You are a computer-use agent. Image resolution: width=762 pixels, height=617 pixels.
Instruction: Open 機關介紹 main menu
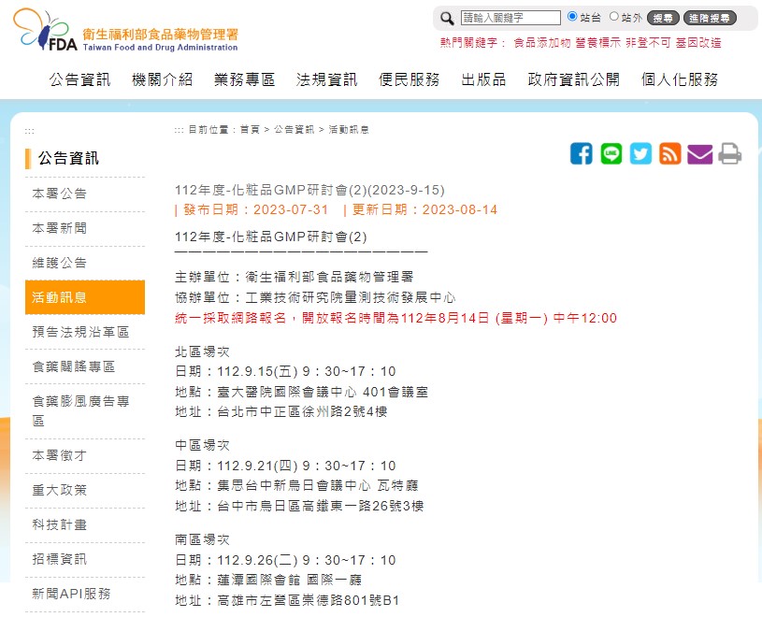163,79
